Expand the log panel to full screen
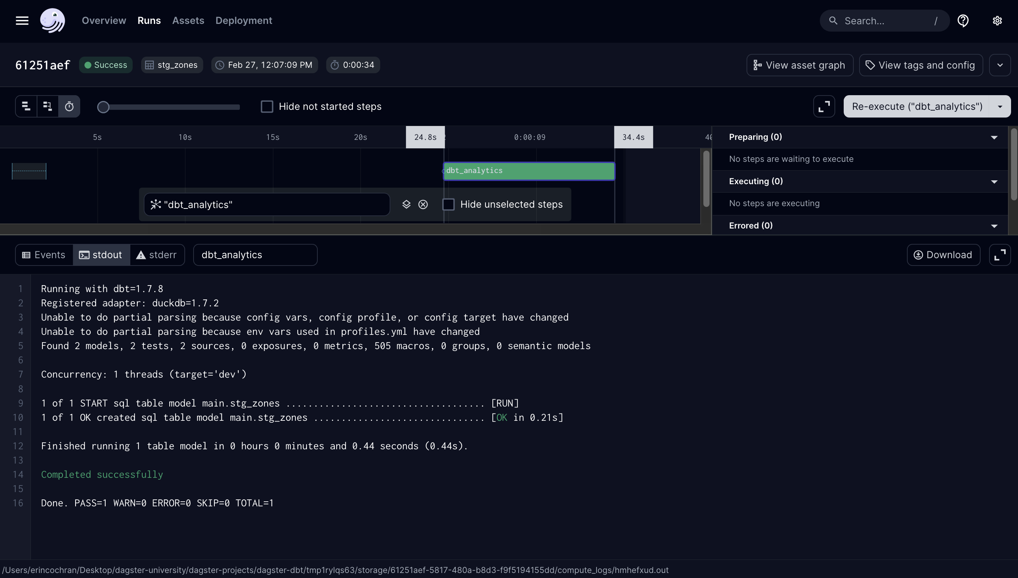Screen dimensions: 1018x578 pyautogui.click(x=1000, y=255)
